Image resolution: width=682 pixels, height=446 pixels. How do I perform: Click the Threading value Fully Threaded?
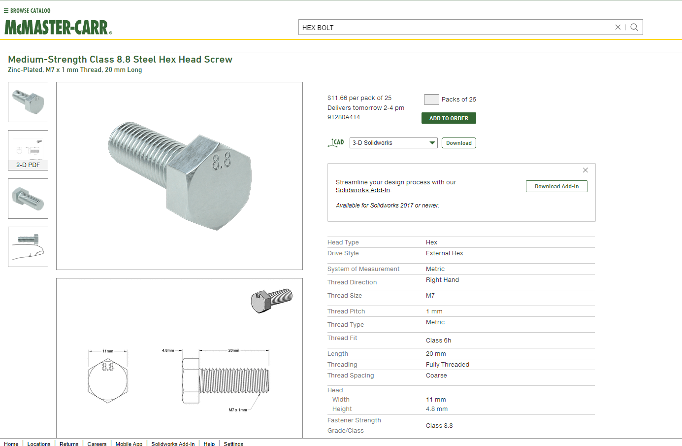[448, 365]
